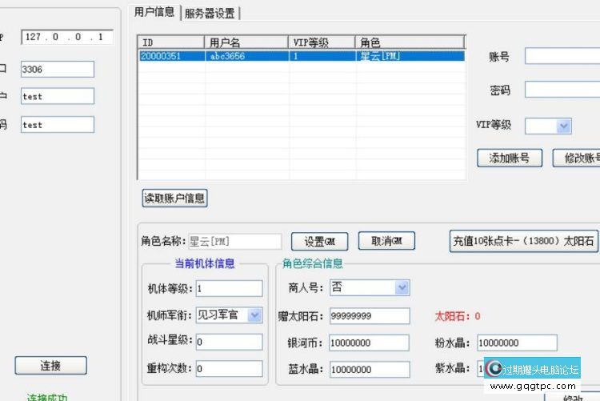Click the 充值10张点卡 太阳石 button
This screenshot has height=401, width=600.
[523, 241]
